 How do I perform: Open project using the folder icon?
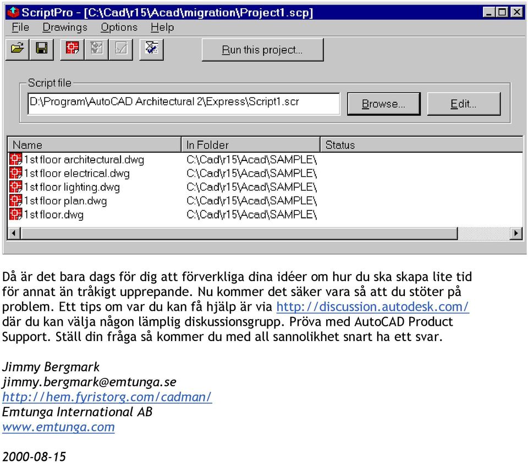pyautogui.click(x=18, y=49)
